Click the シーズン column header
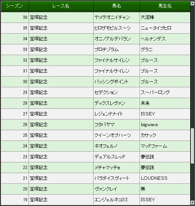 pos(14,6)
